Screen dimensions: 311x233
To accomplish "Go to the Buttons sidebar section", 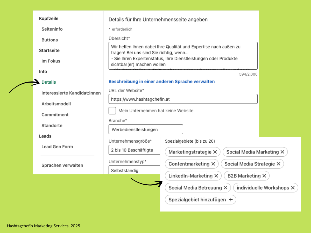I will pos(50,40).
